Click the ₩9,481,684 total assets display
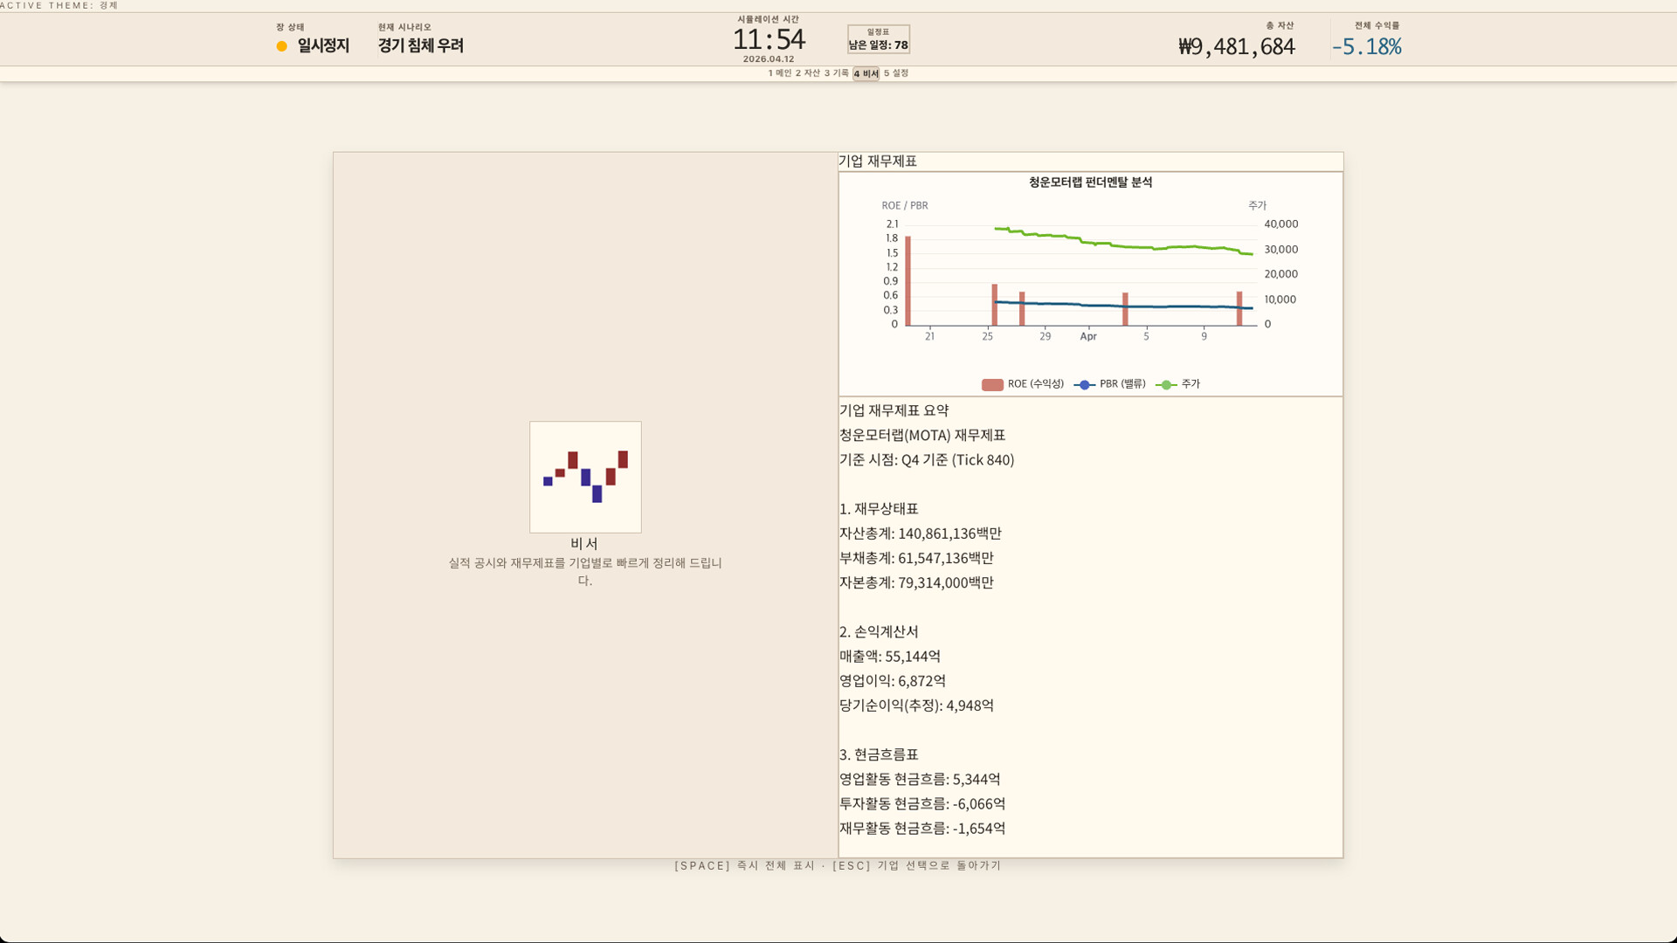The height and width of the screenshot is (943, 1677). tap(1235, 48)
